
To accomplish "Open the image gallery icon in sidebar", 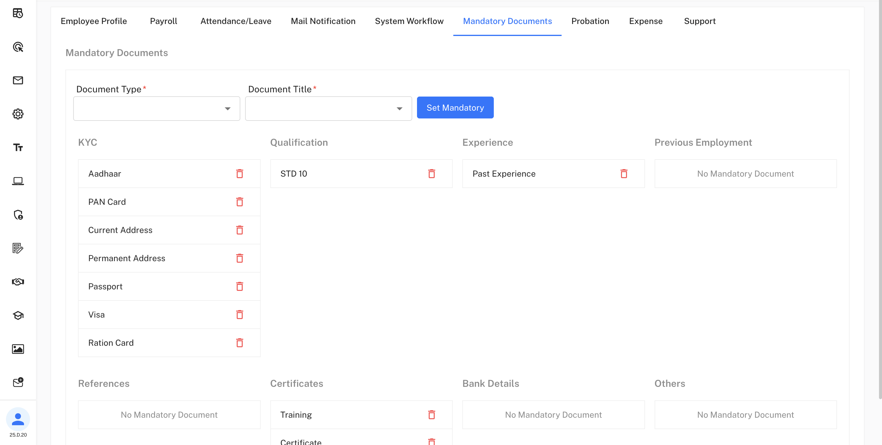I will (x=18, y=349).
